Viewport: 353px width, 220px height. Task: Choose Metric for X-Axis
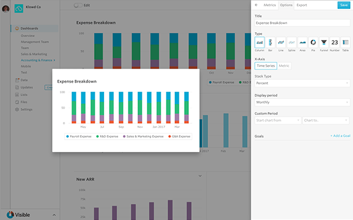284,66
